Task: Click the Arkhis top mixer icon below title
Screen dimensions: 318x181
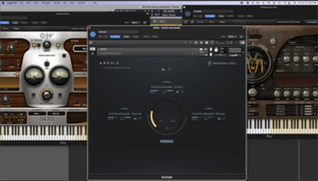Action: click(163, 69)
